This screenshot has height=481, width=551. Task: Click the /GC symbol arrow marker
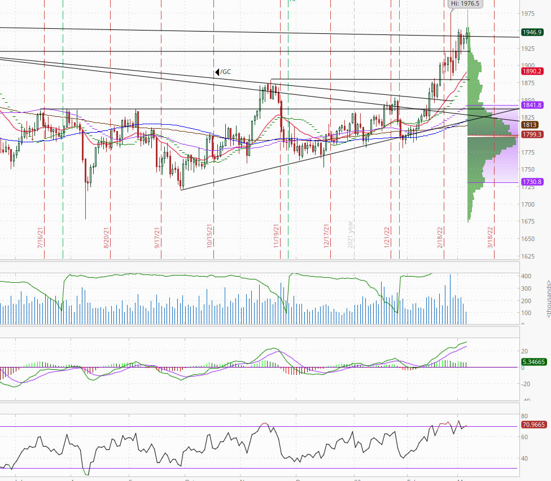[217, 72]
